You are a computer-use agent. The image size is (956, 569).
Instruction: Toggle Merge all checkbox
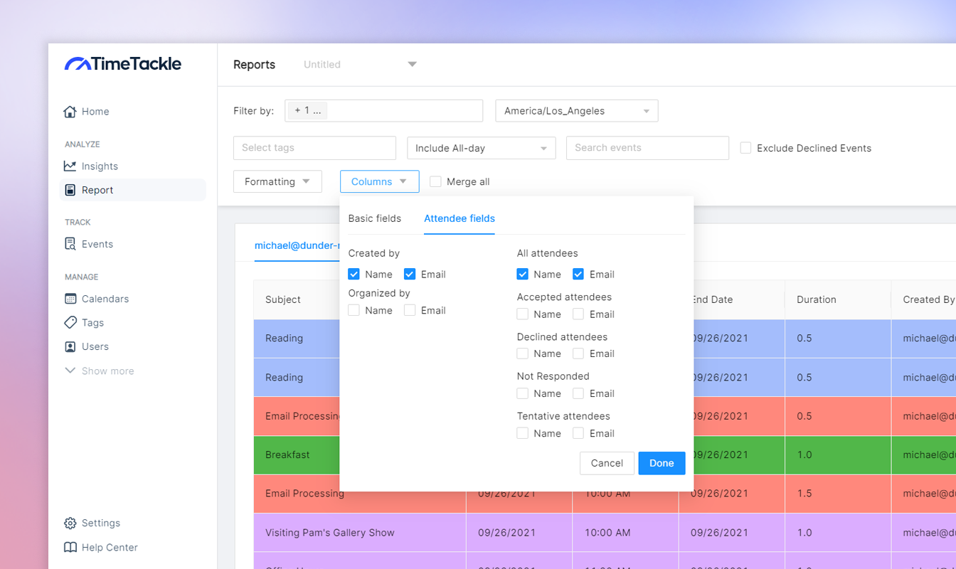[435, 181]
